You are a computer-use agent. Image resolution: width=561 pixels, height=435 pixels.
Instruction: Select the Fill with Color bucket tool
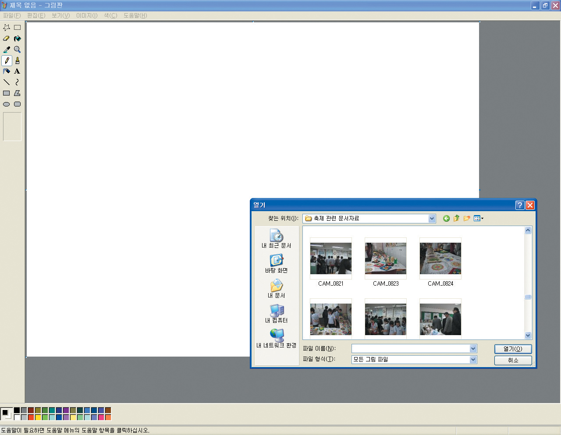coord(17,39)
